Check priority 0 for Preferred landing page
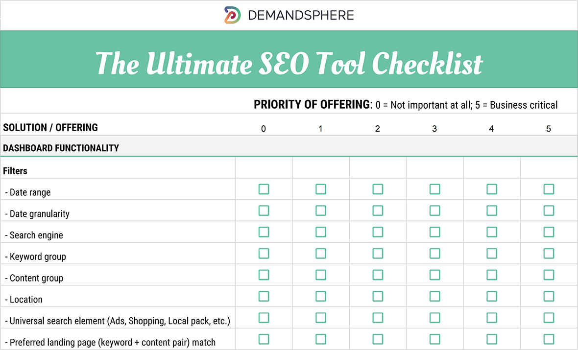This screenshot has height=350, width=578. tap(264, 339)
